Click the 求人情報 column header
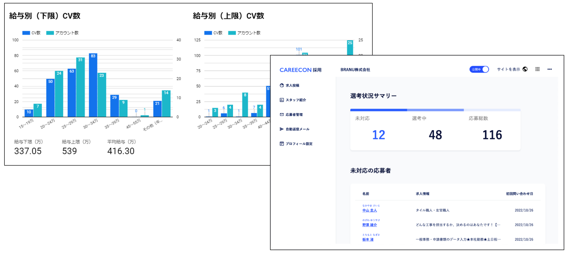The height and width of the screenshot is (253, 568). click(x=422, y=194)
